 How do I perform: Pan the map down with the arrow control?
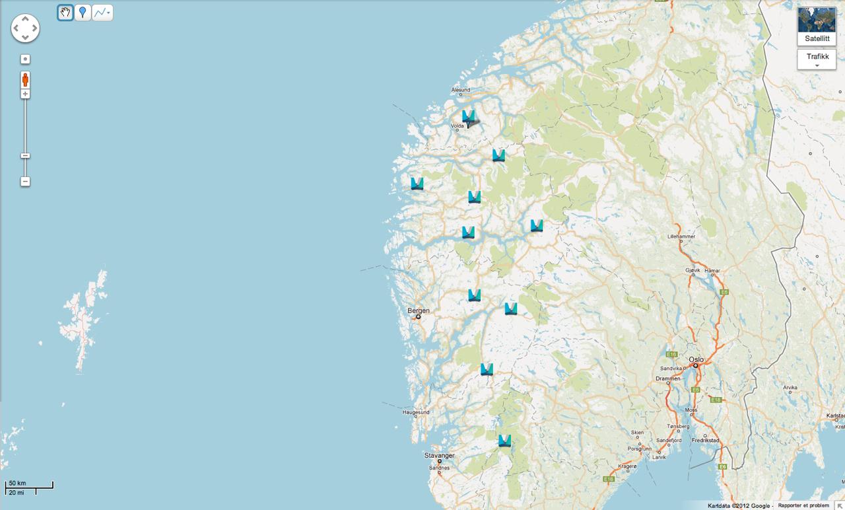pos(25,38)
